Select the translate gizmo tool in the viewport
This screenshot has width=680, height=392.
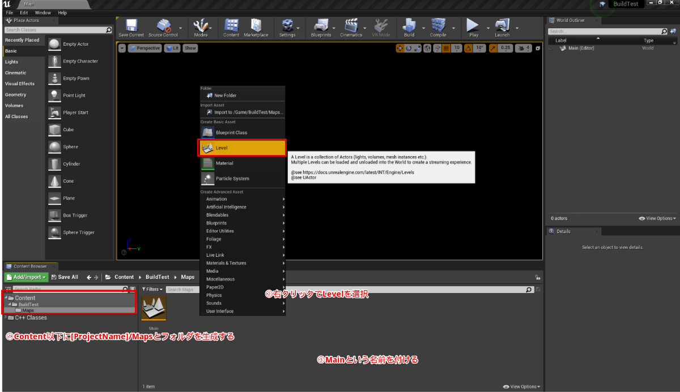point(399,48)
